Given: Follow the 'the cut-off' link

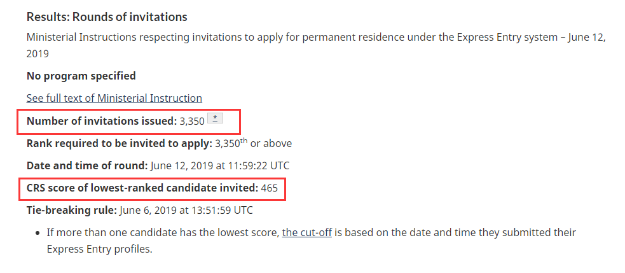Looking at the screenshot, I should coord(307,232).
